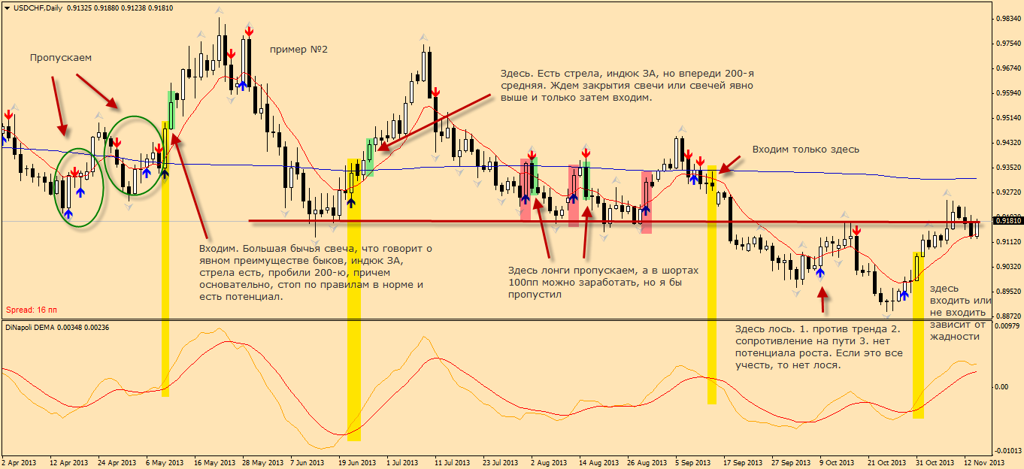Viewport: 1024px width, 469px height.
Task: Click the 1 Jul 2013 date label
Action: 404,463
